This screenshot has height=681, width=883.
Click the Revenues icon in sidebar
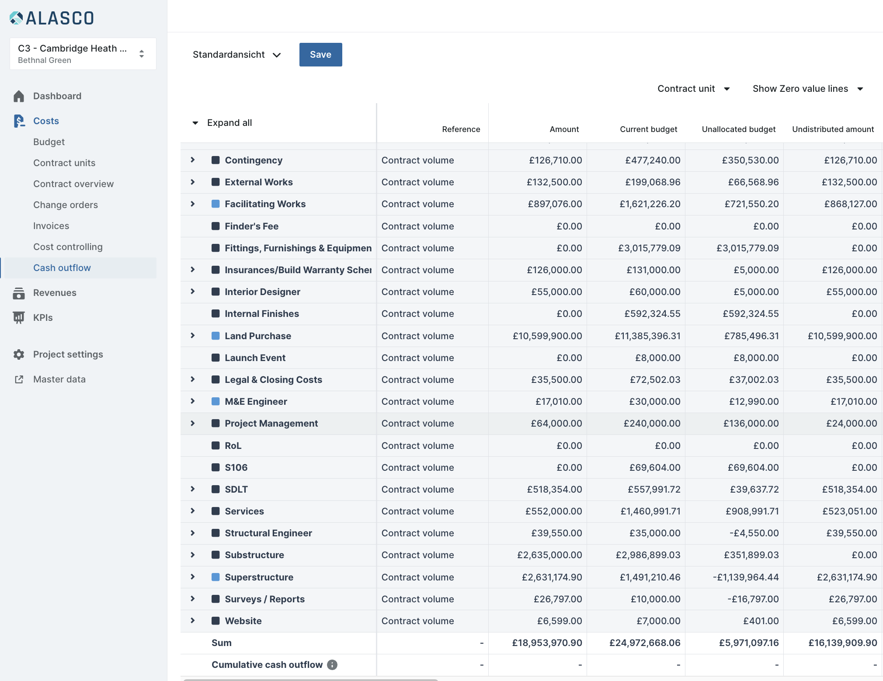[19, 293]
